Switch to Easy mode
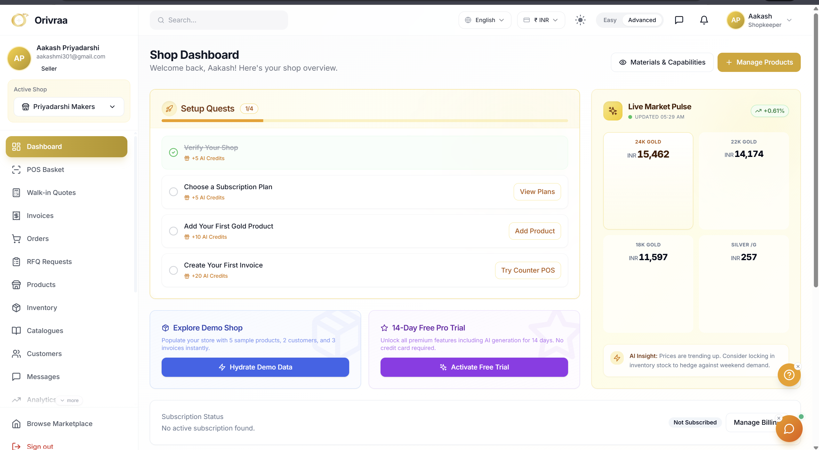 tap(610, 20)
